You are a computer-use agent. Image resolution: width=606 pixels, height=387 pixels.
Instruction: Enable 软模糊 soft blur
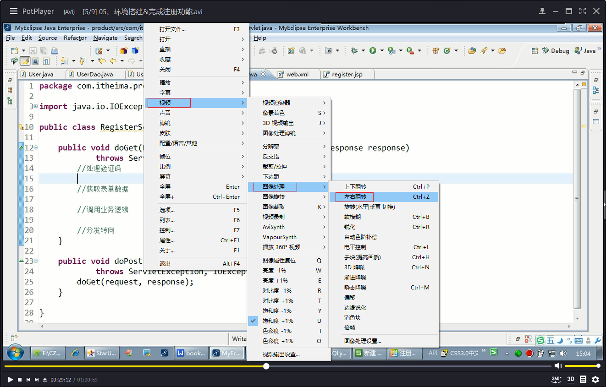tap(384, 217)
